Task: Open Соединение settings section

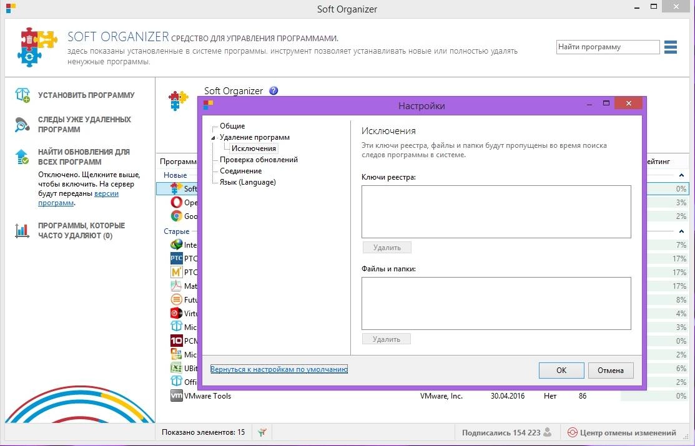Action: coord(240,171)
